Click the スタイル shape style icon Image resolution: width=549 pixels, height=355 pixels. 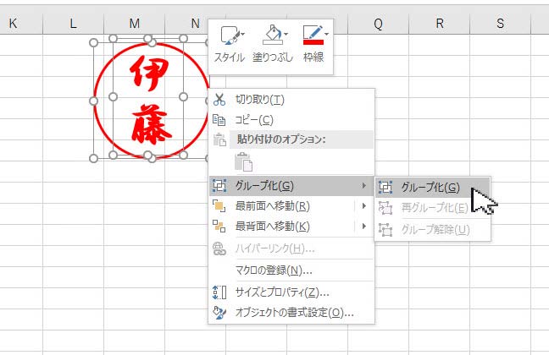coord(227,35)
